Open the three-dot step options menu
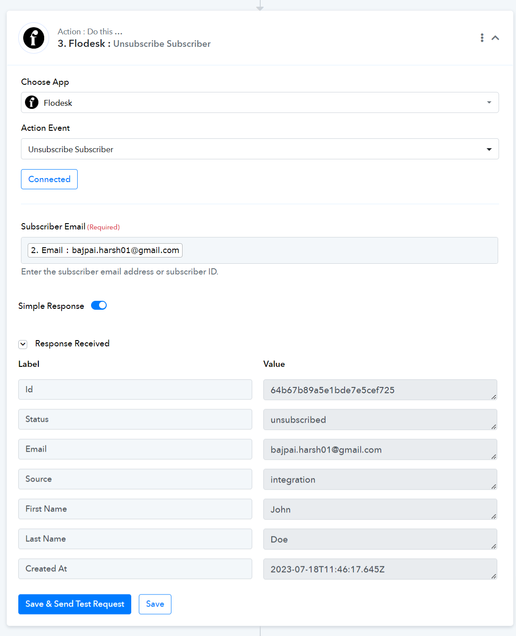Viewport: 516px width, 636px height. 482,38
